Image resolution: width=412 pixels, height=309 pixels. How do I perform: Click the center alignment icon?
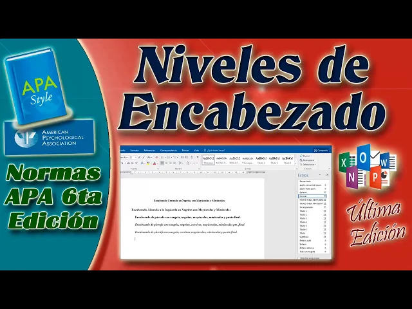pyautogui.click(x=166, y=163)
